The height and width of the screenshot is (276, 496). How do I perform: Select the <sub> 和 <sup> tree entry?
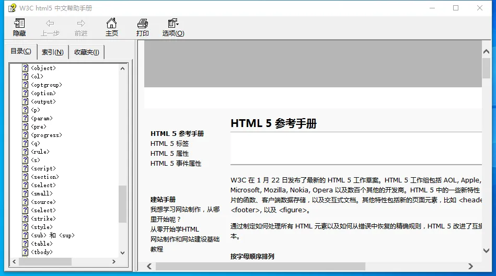tap(53, 235)
